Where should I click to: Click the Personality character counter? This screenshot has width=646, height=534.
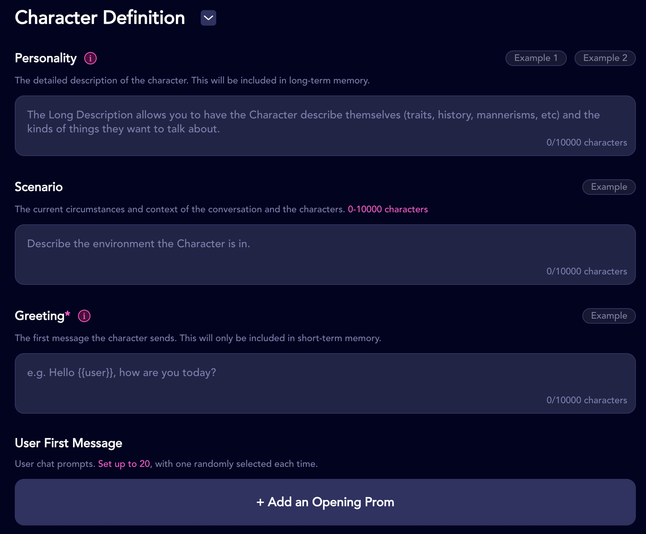(x=587, y=142)
